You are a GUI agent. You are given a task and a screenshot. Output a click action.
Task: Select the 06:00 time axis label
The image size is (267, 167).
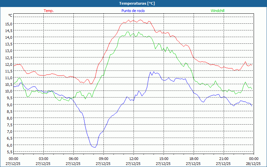click(74, 159)
